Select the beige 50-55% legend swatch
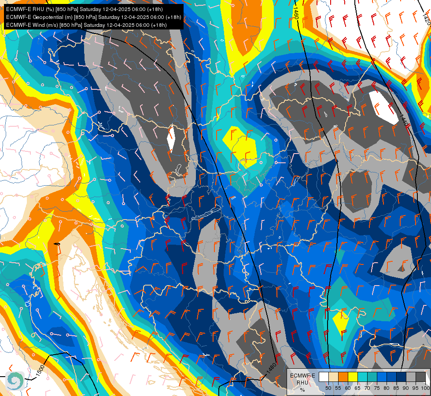This screenshot has height=396, width=431. click(x=333, y=377)
